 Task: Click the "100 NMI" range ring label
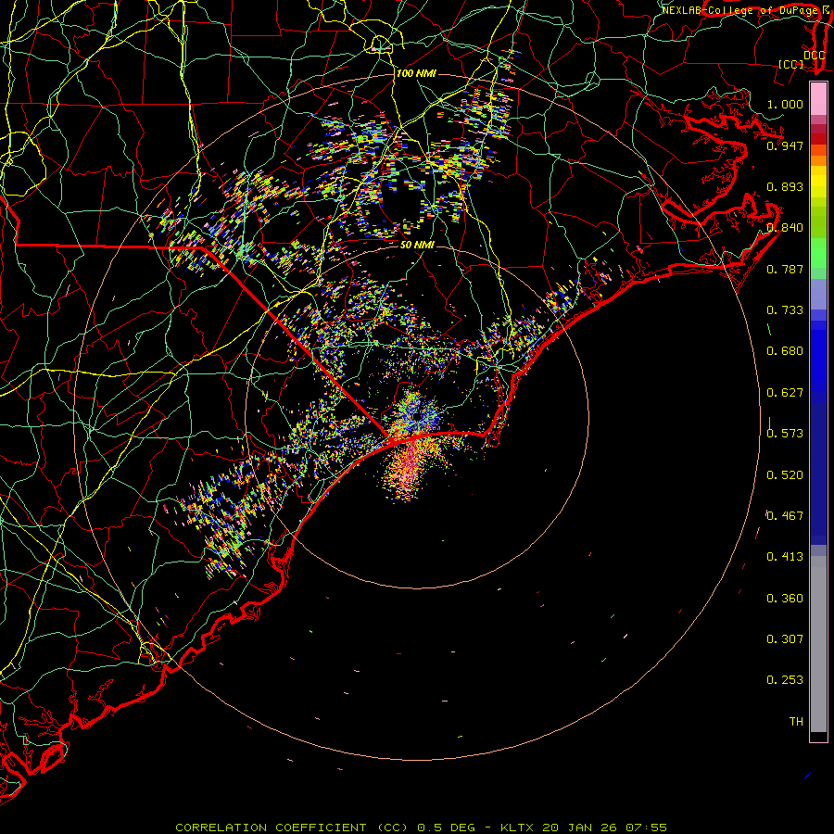point(416,73)
